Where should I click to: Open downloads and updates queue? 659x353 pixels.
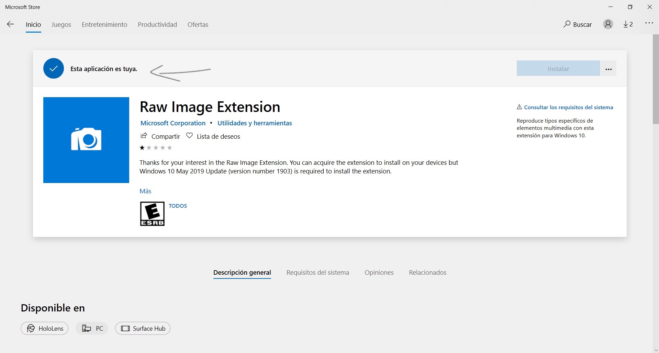pos(628,24)
